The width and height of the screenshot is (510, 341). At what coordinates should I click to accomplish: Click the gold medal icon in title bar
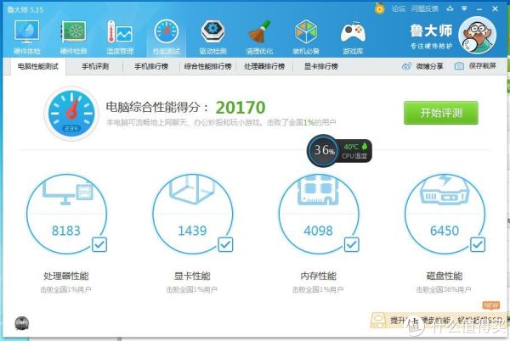point(379,8)
